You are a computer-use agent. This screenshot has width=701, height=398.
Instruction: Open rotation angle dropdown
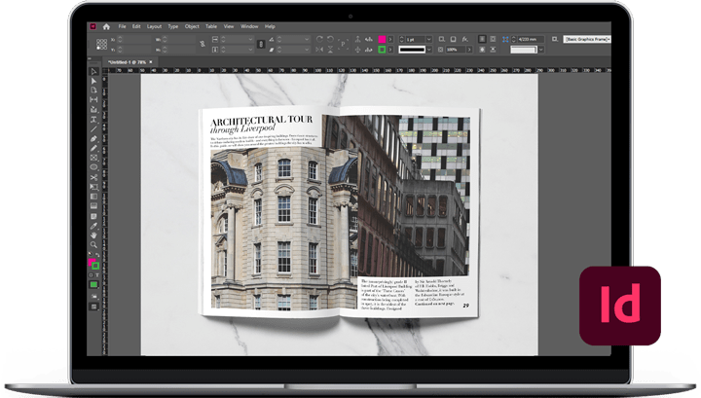point(307,39)
